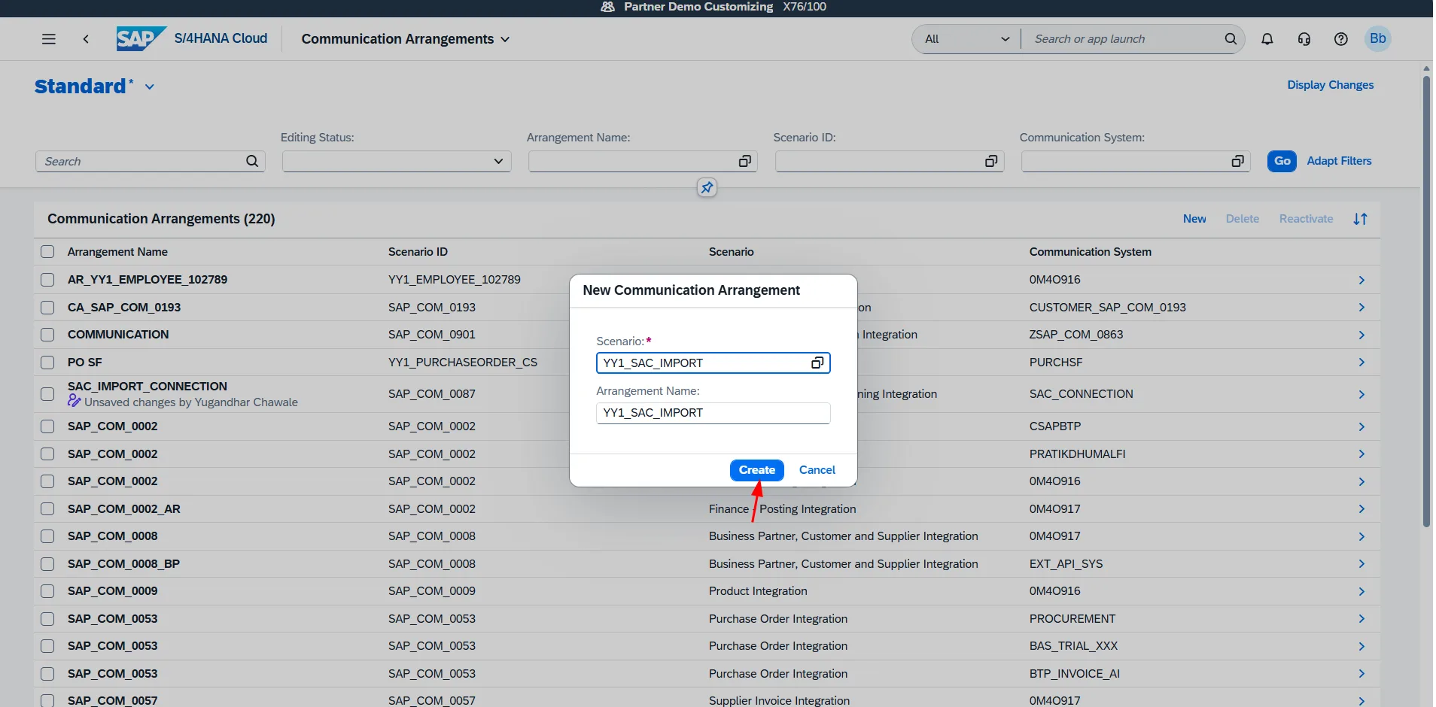This screenshot has width=1436, height=707.
Task: Select the SAP_COM_0008_BP row checkbox
Action: (47, 564)
